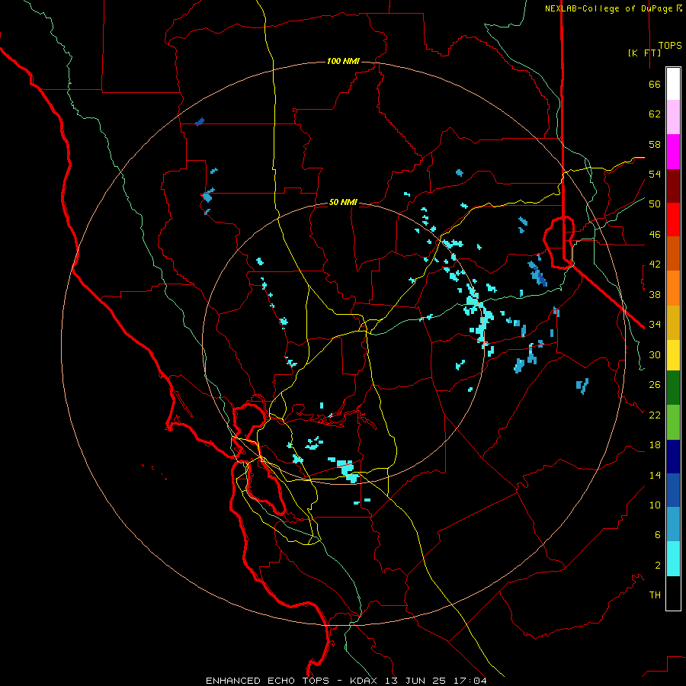Select the 50 NMI range ring label

click(343, 202)
